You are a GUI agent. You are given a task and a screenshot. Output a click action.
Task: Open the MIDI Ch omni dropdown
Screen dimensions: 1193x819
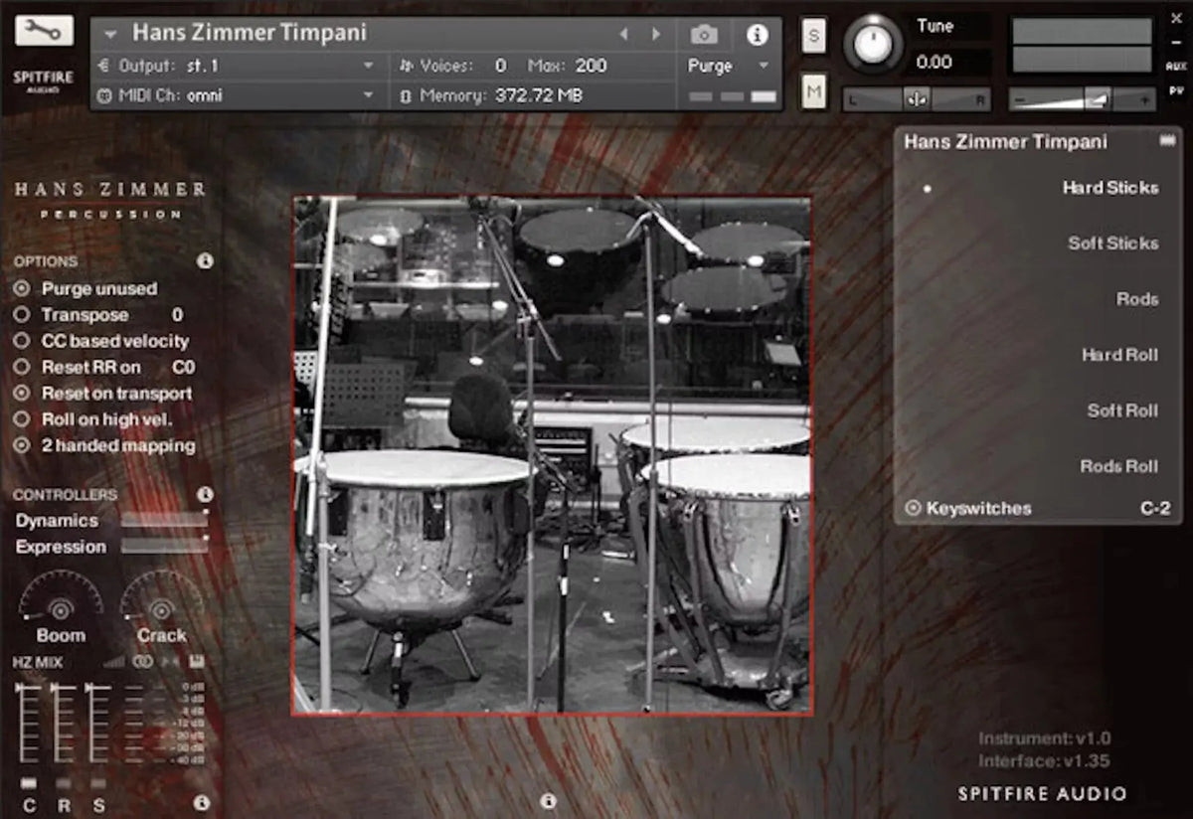[239, 95]
